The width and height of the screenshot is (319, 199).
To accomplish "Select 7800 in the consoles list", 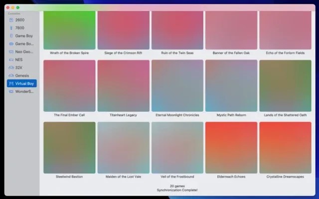I will click(x=20, y=28).
